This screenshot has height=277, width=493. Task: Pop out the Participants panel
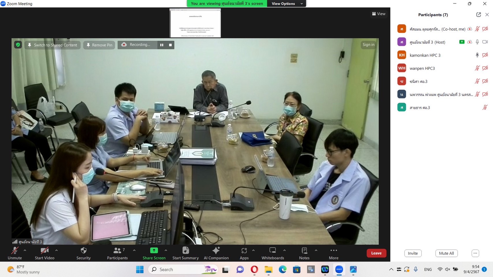[479, 15]
